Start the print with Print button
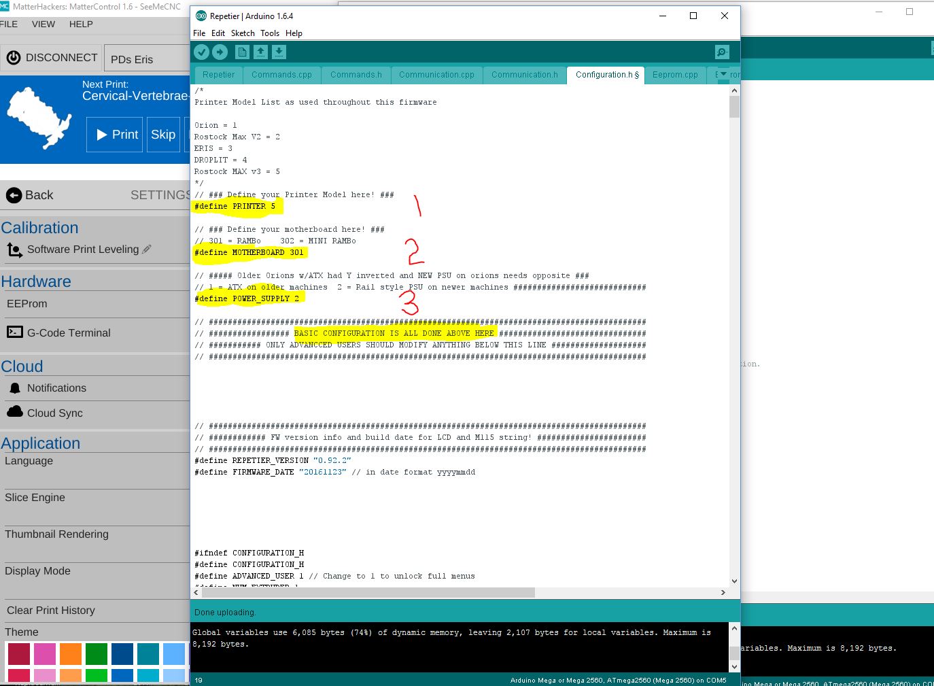The image size is (934, 686). pyautogui.click(x=117, y=135)
